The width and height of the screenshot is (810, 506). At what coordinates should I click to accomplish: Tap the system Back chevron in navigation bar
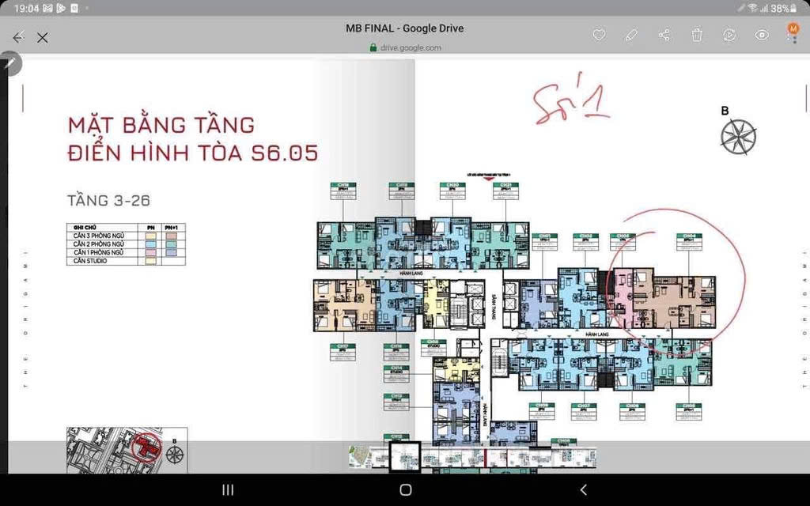[583, 490]
